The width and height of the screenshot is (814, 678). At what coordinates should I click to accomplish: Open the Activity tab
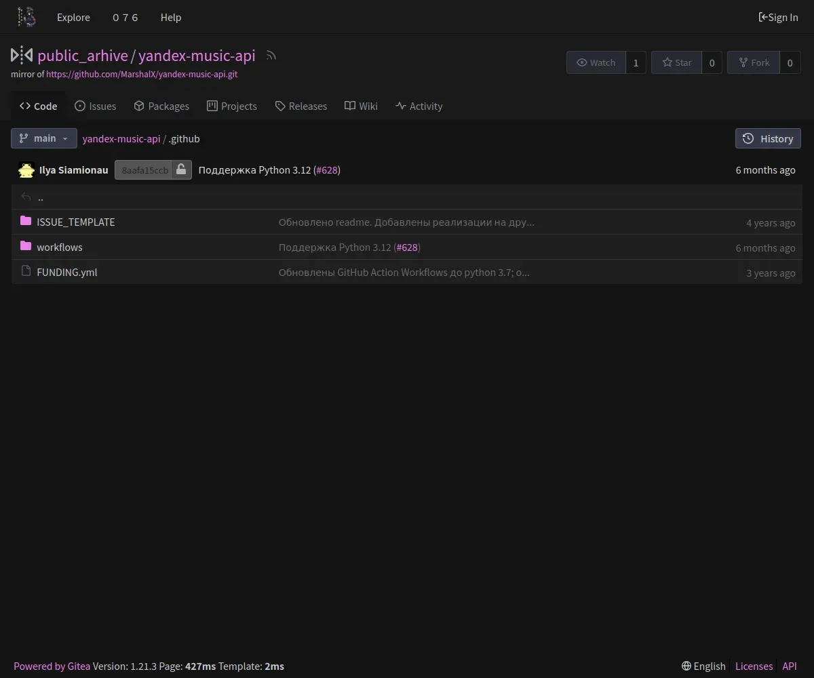click(419, 106)
